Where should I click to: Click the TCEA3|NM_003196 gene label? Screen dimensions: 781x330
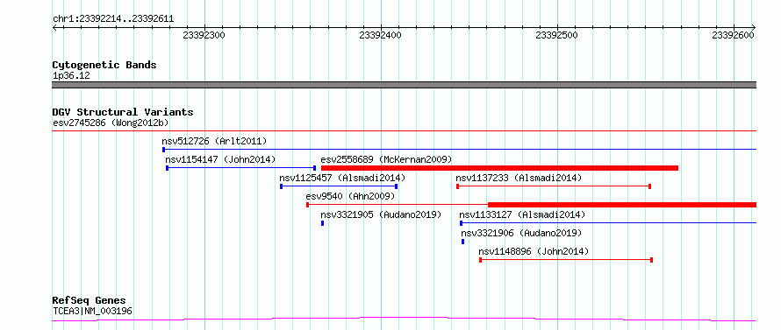point(92,312)
